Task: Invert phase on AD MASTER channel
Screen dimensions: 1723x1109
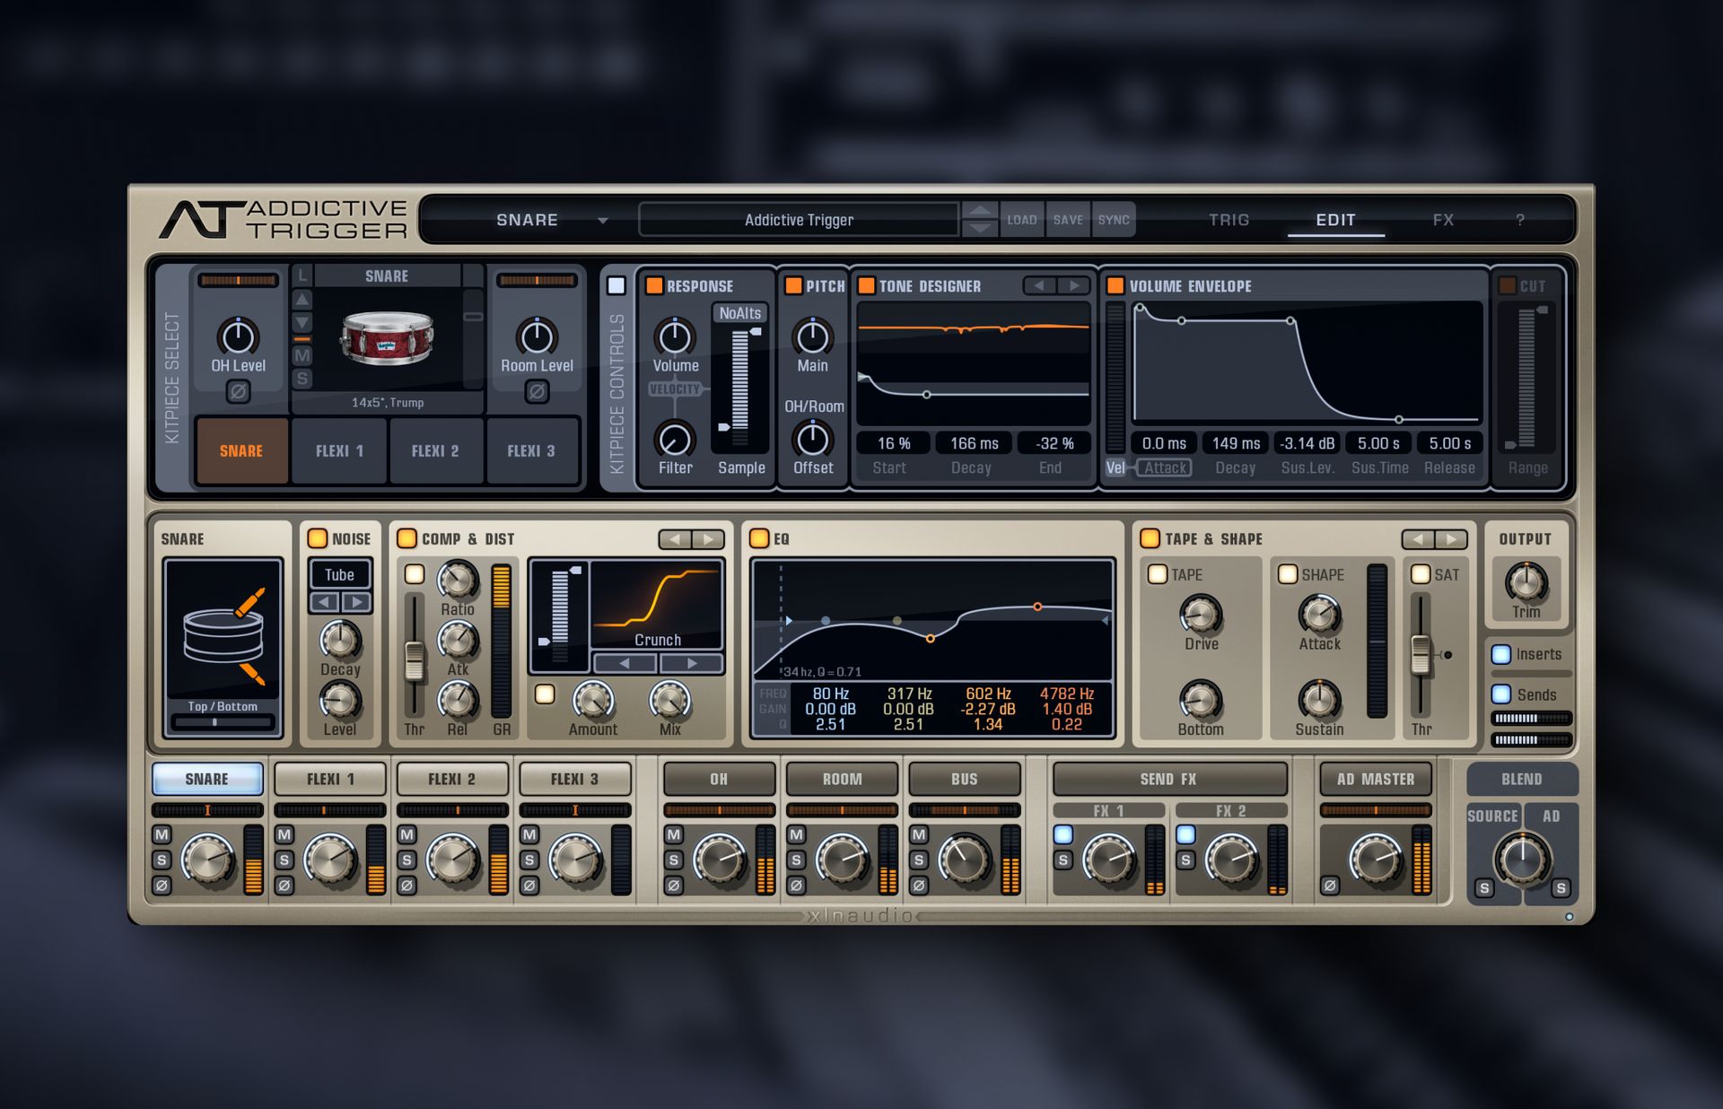Action: click(x=1330, y=886)
